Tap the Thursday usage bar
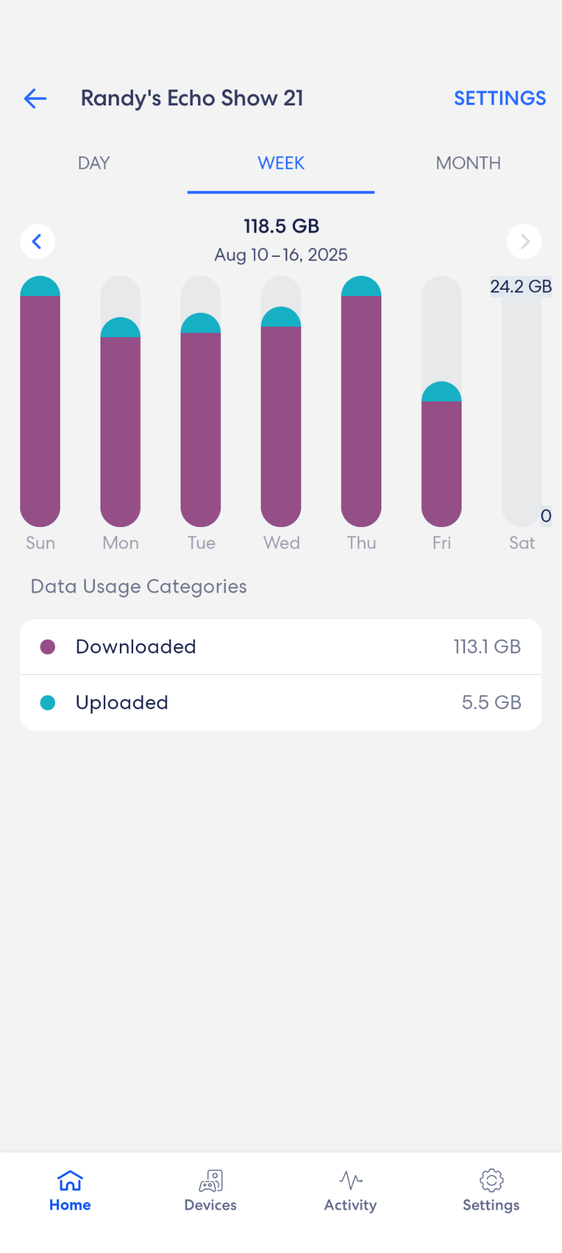 pos(361,401)
